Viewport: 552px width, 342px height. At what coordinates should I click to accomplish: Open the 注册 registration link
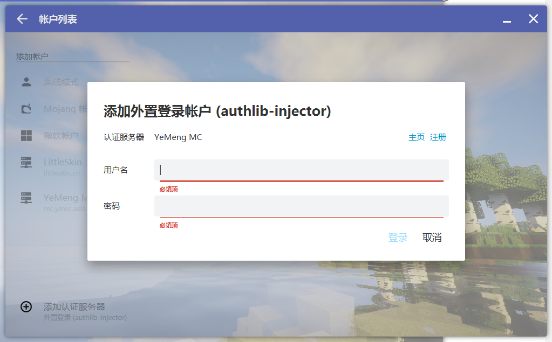(438, 137)
